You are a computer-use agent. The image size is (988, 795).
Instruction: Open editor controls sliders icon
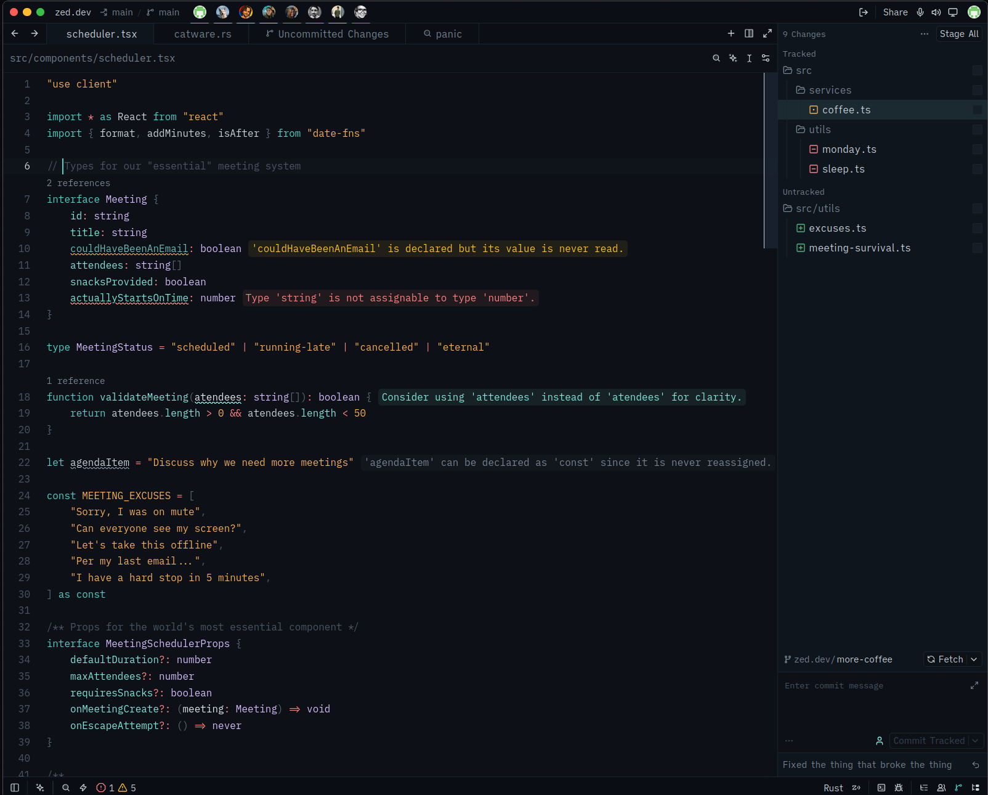pos(766,58)
